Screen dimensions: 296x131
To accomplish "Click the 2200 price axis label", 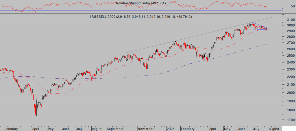I will (x=291, y=77).
